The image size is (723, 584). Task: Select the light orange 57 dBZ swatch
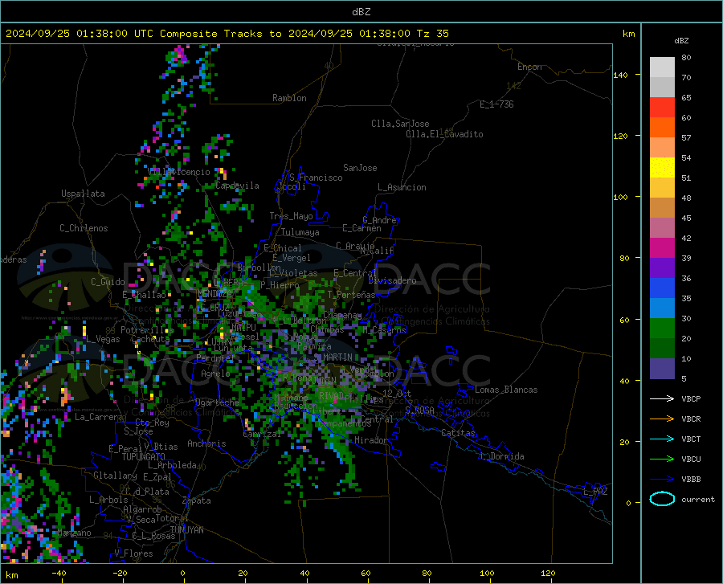pos(662,148)
